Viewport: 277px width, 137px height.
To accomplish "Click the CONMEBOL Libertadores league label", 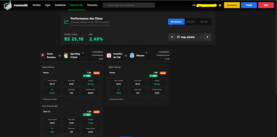I will (97, 54).
